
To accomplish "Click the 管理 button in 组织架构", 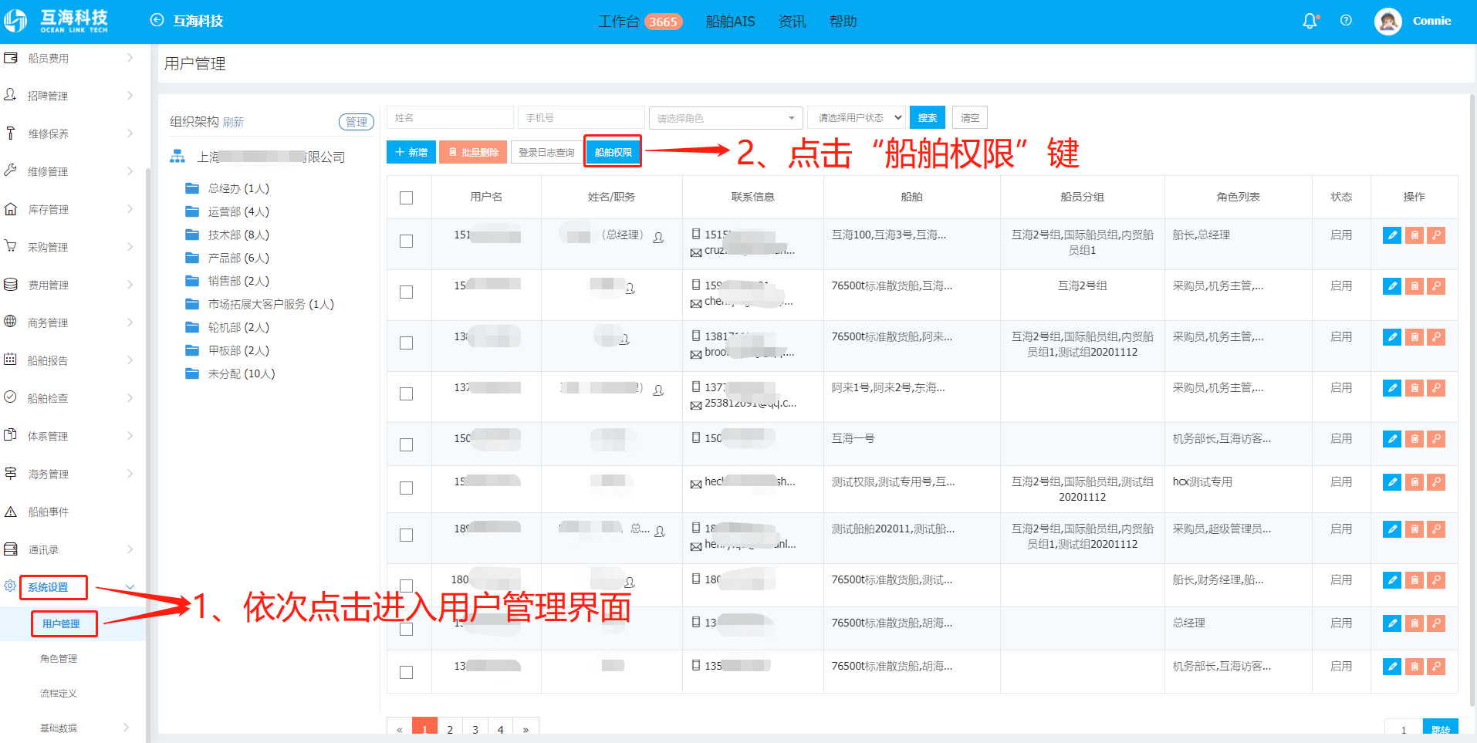I will [357, 122].
